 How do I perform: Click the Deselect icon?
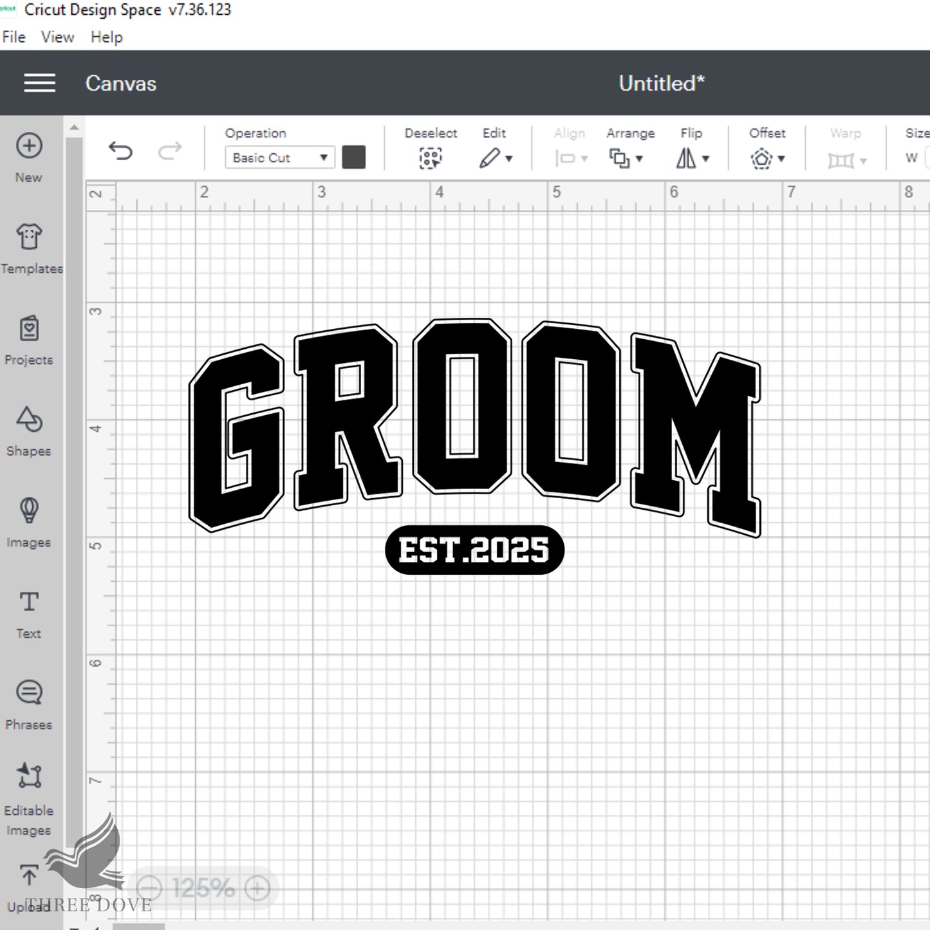(431, 158)
